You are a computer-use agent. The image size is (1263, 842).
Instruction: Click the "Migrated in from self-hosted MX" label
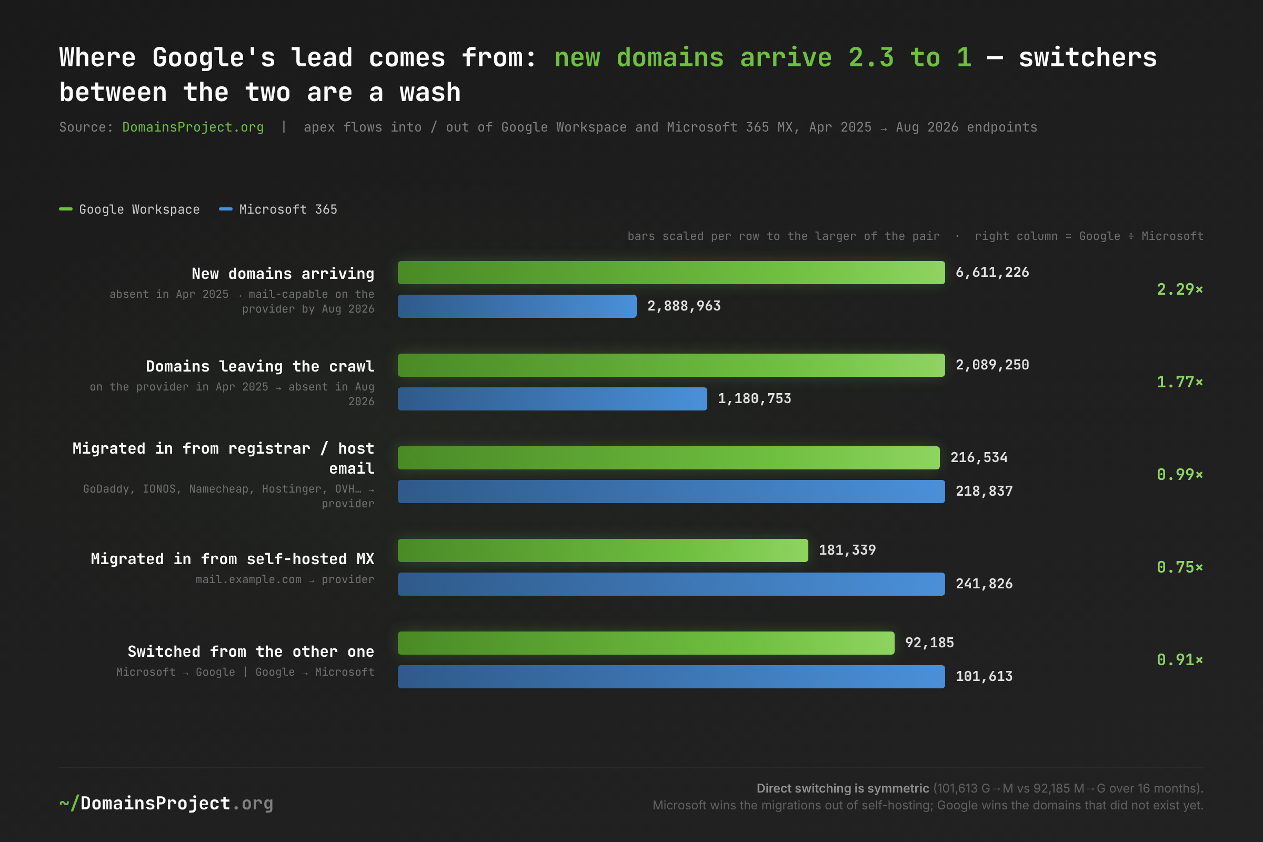(x=233, y=559)
